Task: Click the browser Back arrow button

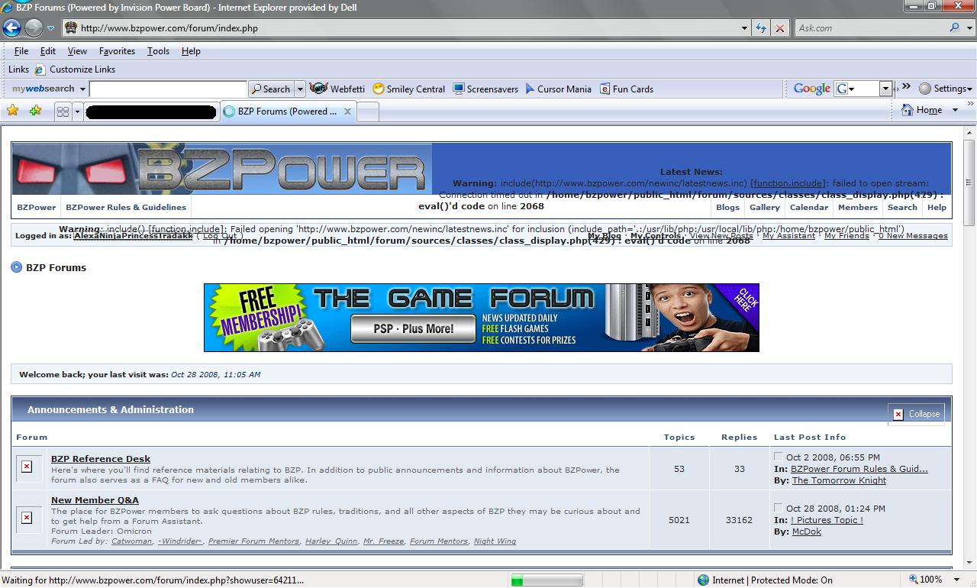Action: pyautogui.click(x=11, y=28)
